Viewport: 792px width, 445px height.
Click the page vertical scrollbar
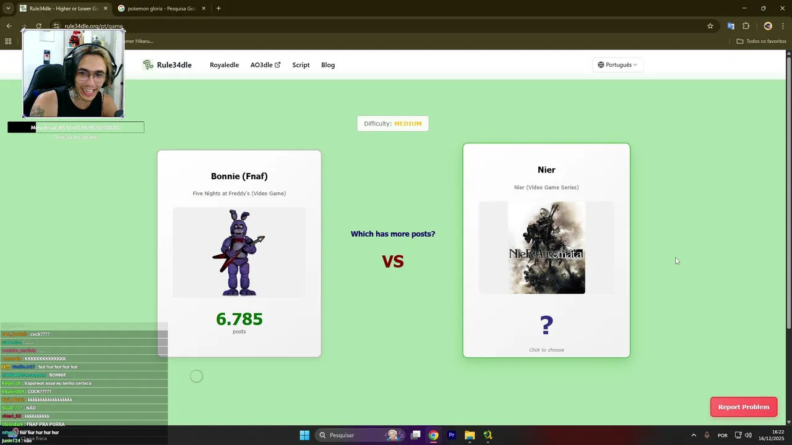(788, 192)
